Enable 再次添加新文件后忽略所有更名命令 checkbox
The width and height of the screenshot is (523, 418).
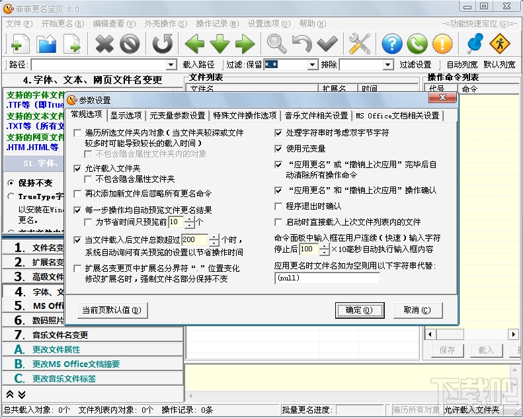click(x=77, y=194)
